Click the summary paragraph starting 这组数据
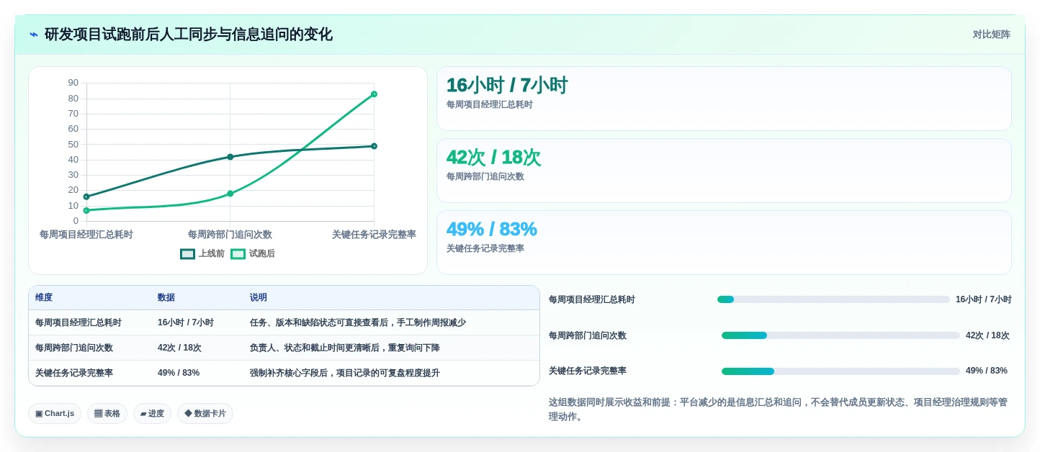The image size is (1040, 452). click(x=778, y=410)
